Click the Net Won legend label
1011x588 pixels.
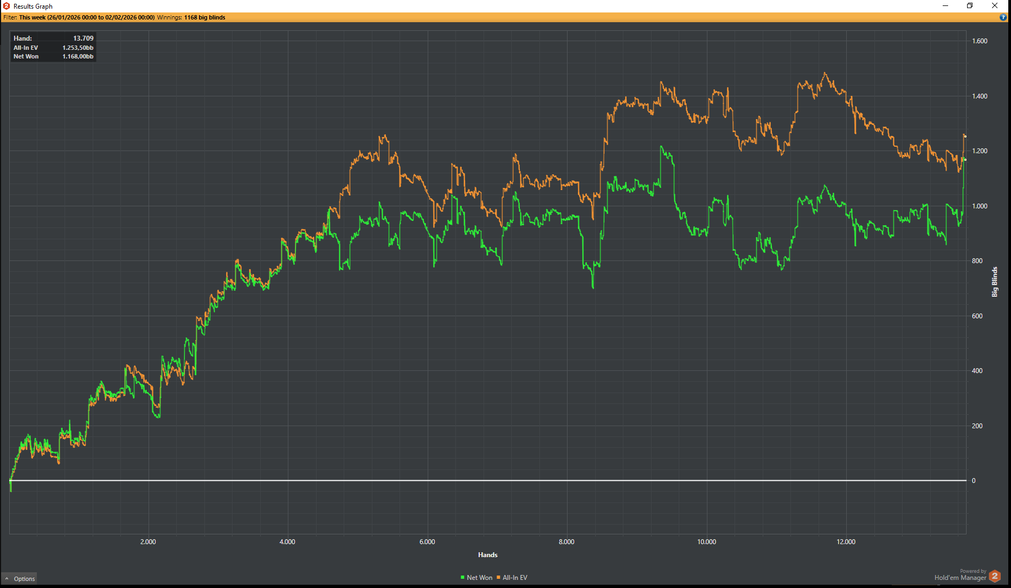click(480, 578)
